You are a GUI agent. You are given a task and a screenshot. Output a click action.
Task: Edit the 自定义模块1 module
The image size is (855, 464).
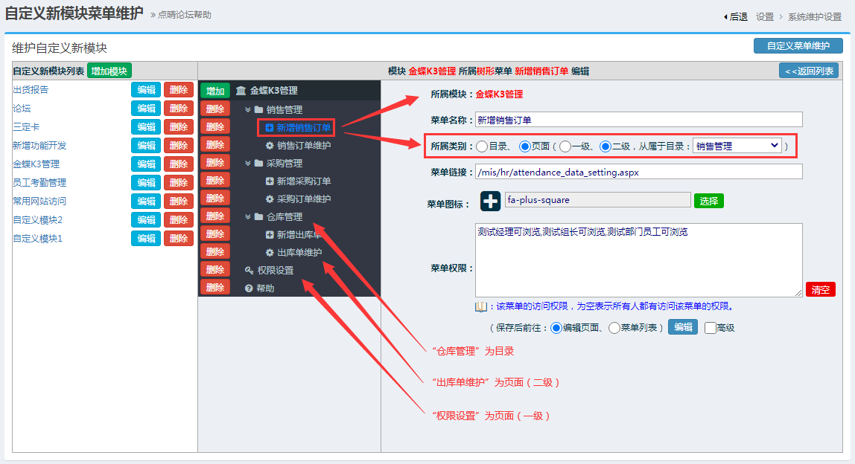pos(146,239)
